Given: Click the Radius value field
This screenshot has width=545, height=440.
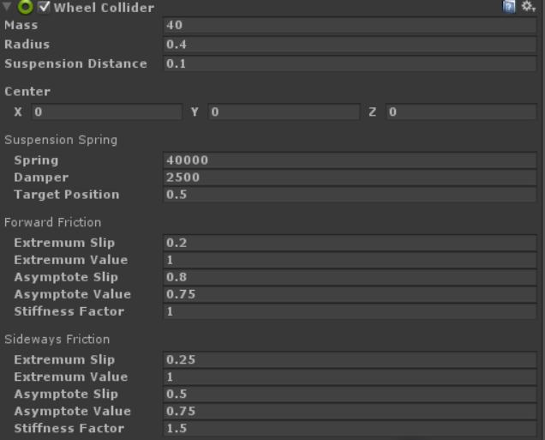Looking at the screenshot, I should 350,44.
